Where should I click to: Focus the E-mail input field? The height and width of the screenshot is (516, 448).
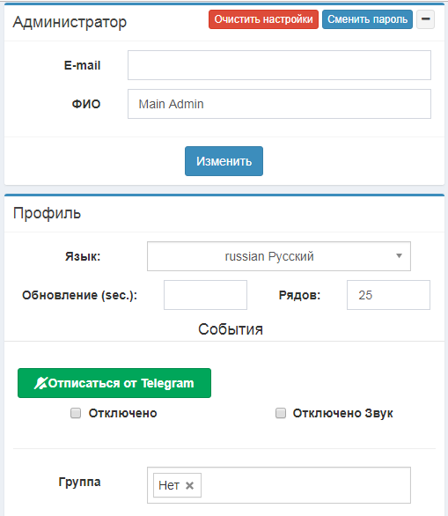coord(279,65)
